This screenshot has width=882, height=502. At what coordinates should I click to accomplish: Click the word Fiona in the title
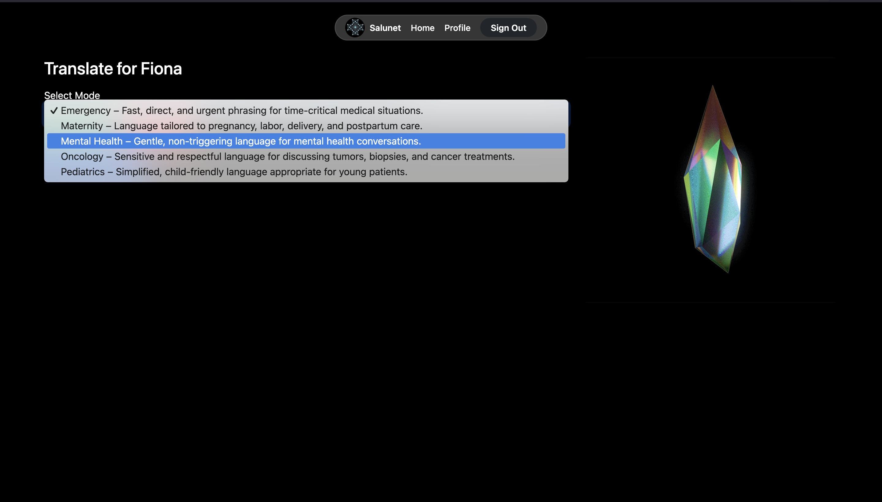coord(161,69)
